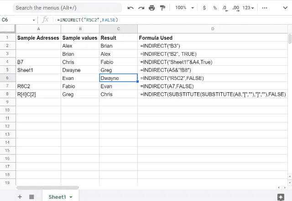Screen dimensions: 292x201
Task: Click the formula bar with INDIRECT formula
Action: (x=173, y=20)
